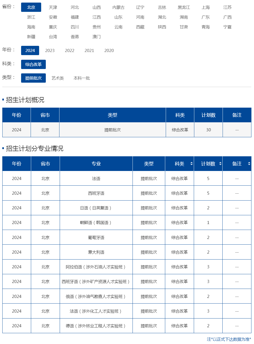The image size is (254, 344).
Task: Pick 辽宁 from province list
Action: tap(140, 7)
